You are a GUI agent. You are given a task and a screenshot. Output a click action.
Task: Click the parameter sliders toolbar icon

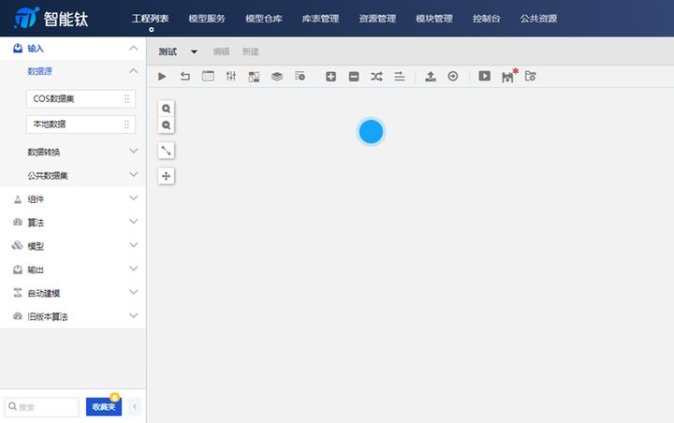[231, 76]
